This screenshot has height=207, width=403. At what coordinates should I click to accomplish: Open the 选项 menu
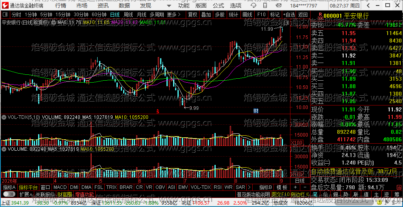[x=235, y=6]
